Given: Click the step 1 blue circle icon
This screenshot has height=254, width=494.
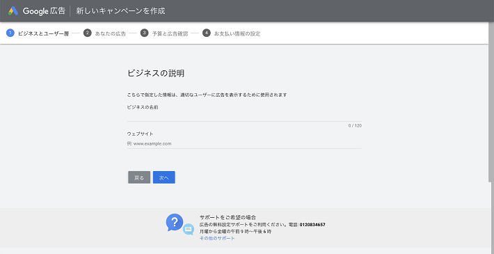Looking at the screenshot, I should [x=10, y=33].
